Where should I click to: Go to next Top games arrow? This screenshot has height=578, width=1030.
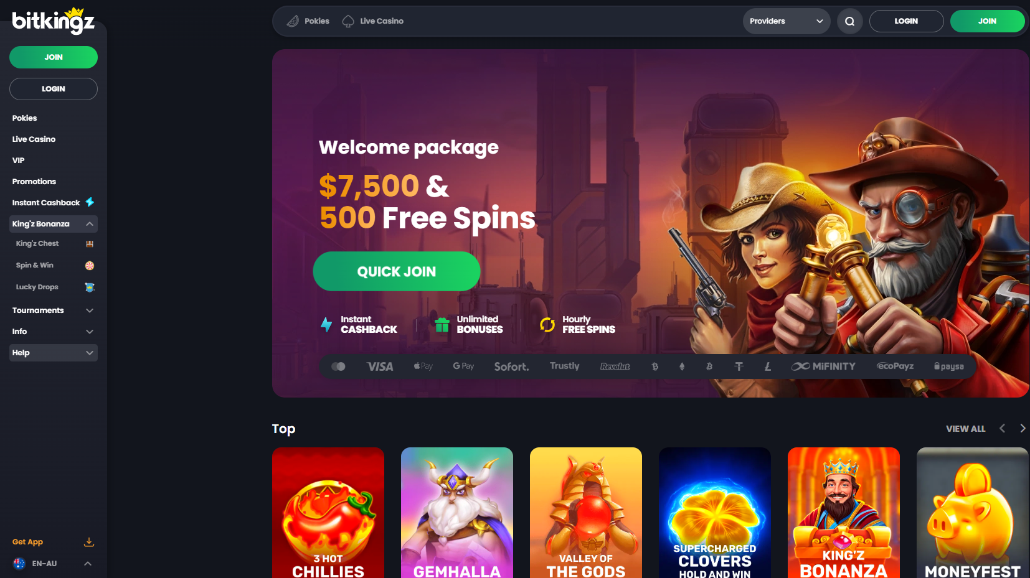click(1023, 429)
